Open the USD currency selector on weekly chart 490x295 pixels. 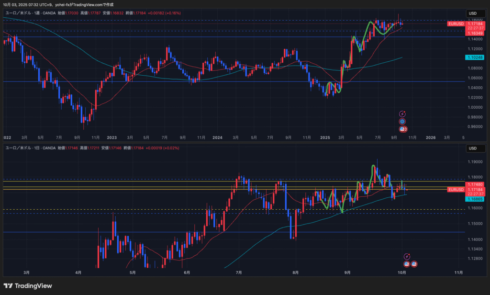[473, 13]
